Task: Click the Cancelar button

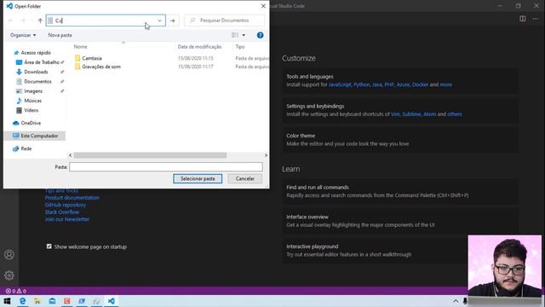Action: (245, 178)
